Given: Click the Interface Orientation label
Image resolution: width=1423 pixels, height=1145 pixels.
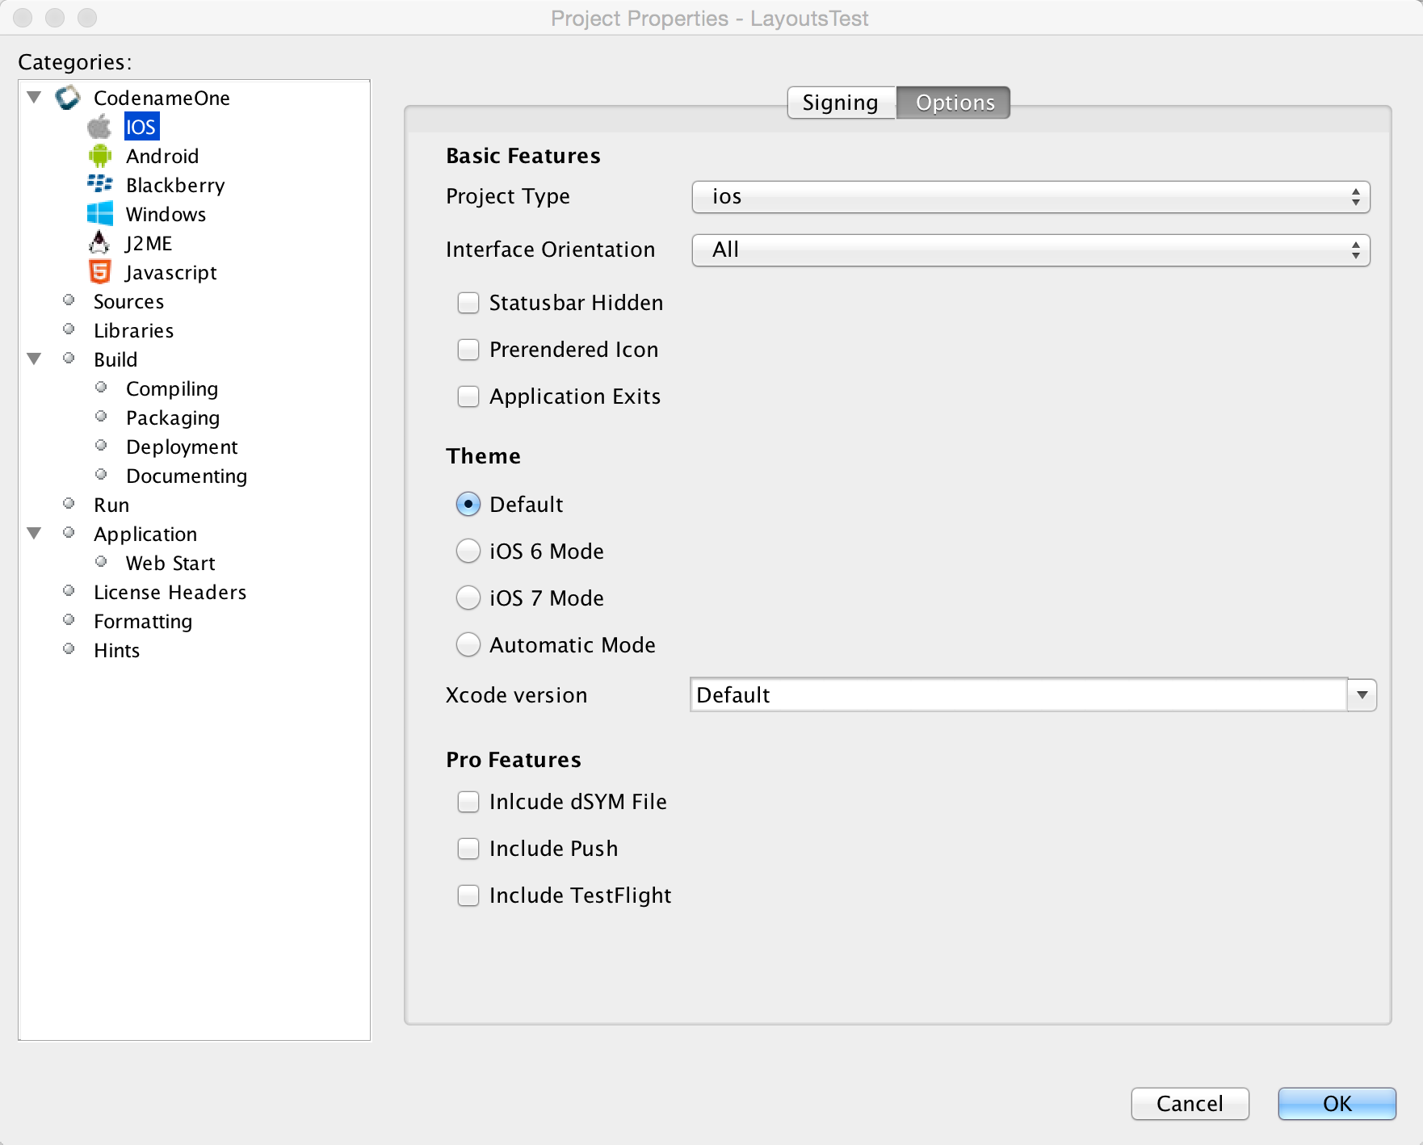Looking at the screenshot, I should (550, 250).
